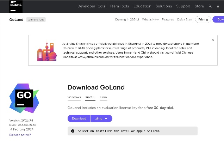Screen dimensions: 224x141
Task: Dismiss the JetBrains Shanghai notice banner
Action: click(x=213, y=40)
